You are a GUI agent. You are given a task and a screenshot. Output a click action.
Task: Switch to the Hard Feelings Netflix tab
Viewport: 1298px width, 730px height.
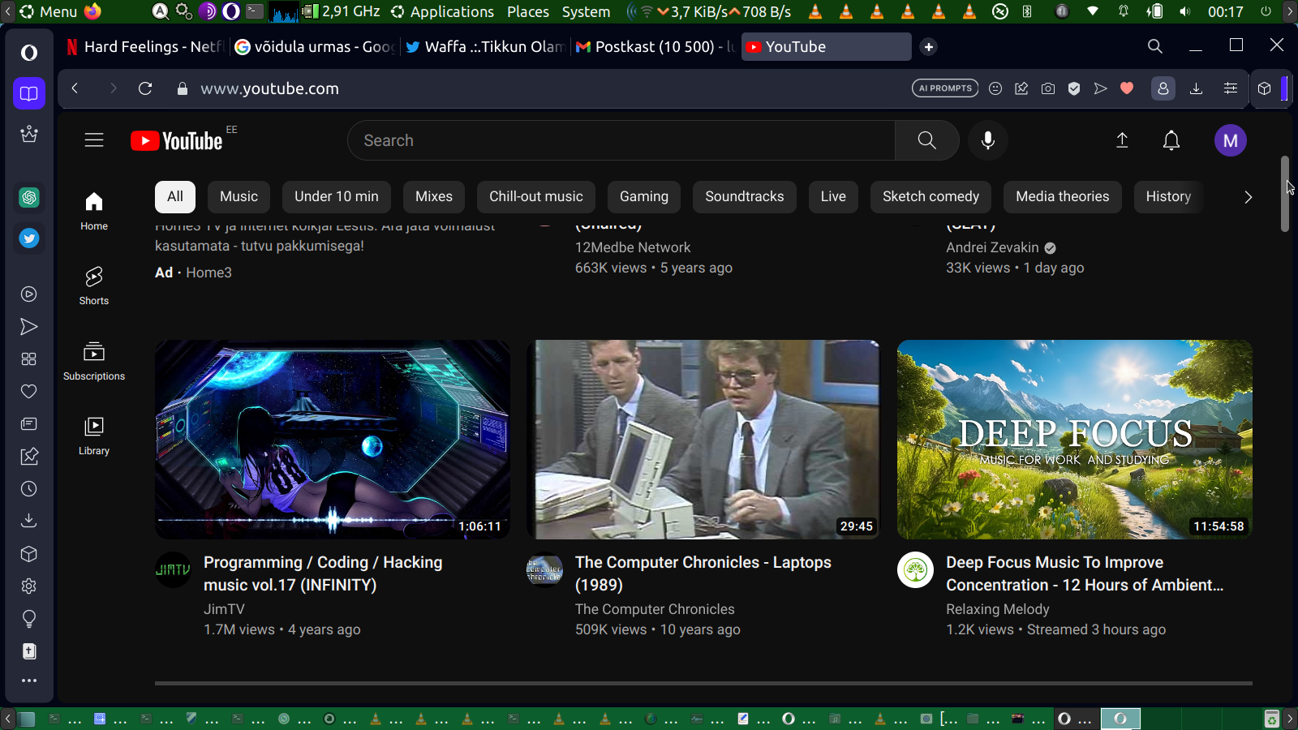[146, 47]
